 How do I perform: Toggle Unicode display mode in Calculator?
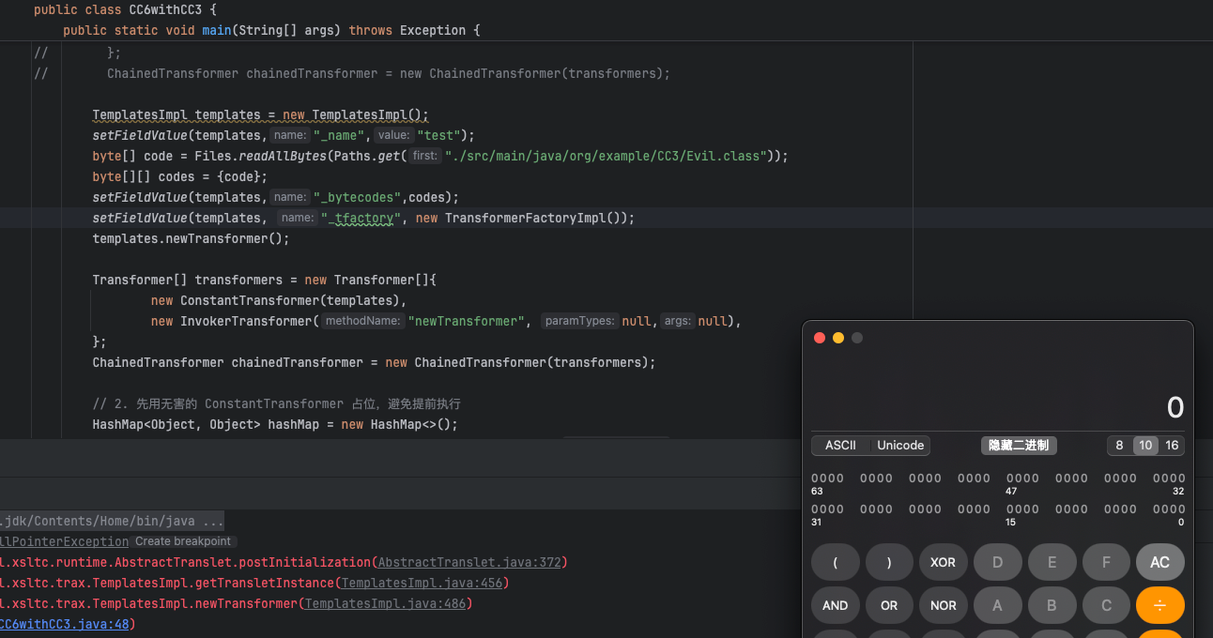[x=900, y=446]
